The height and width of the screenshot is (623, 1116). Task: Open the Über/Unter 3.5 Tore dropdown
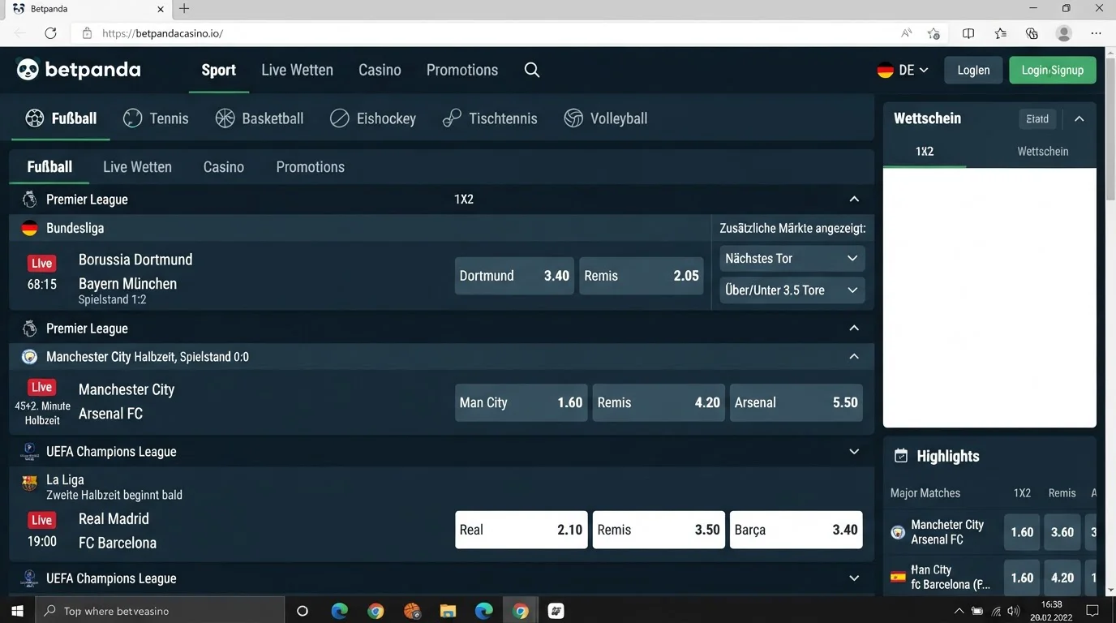(x=792, y=290)
